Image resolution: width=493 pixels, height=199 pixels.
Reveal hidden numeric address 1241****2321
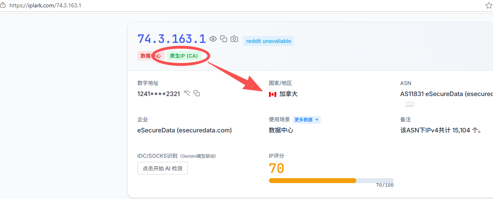[x=187, y=94]
